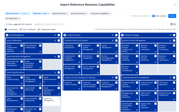Expand the Business Process filter dropdown

pyautogui.click(x=60, y=13)
